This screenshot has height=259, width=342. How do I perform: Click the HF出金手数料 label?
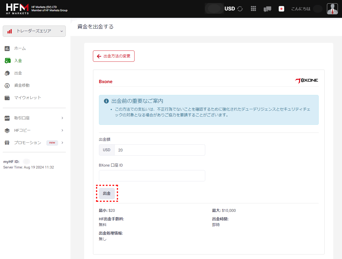pyautogui.click(x=112, y=219)
